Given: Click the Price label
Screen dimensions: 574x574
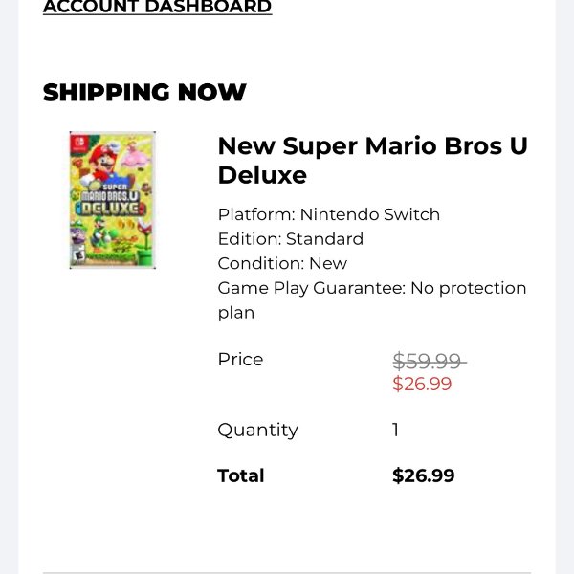Looking at the screenshot, I should pyautogui.click(x=240, y=360).
